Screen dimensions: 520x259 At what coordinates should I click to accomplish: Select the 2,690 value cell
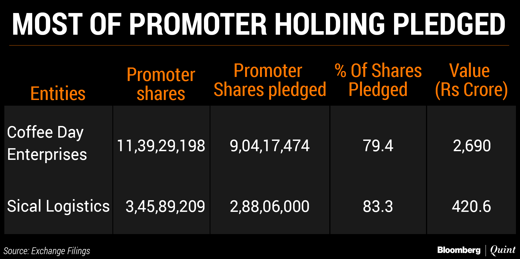(472, 146)
